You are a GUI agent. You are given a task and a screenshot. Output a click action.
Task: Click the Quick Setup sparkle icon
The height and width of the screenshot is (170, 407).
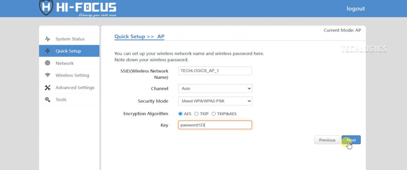tap(48, 51)
